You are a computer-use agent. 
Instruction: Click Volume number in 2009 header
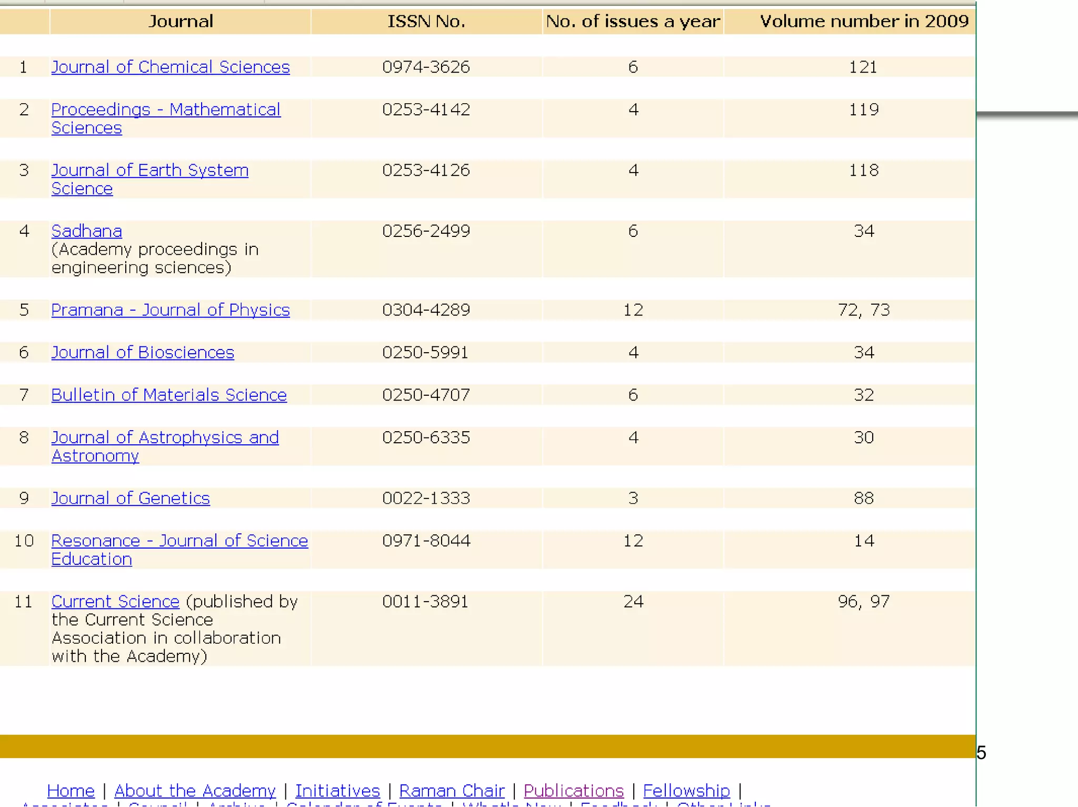(x=863, y=21)
